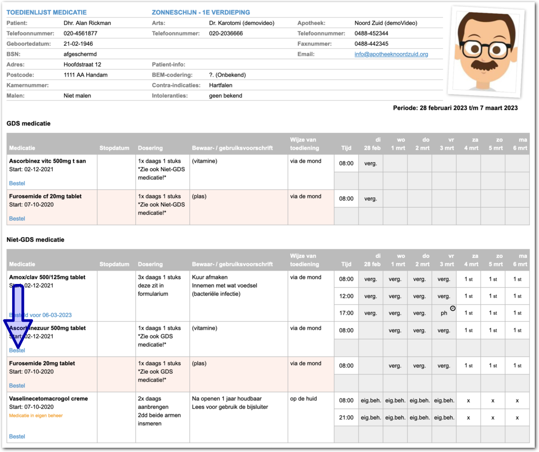Select Amox/clav 08:00 cell for za 4 mrt
The image size is (539, 452).
[x=468, y=279]
